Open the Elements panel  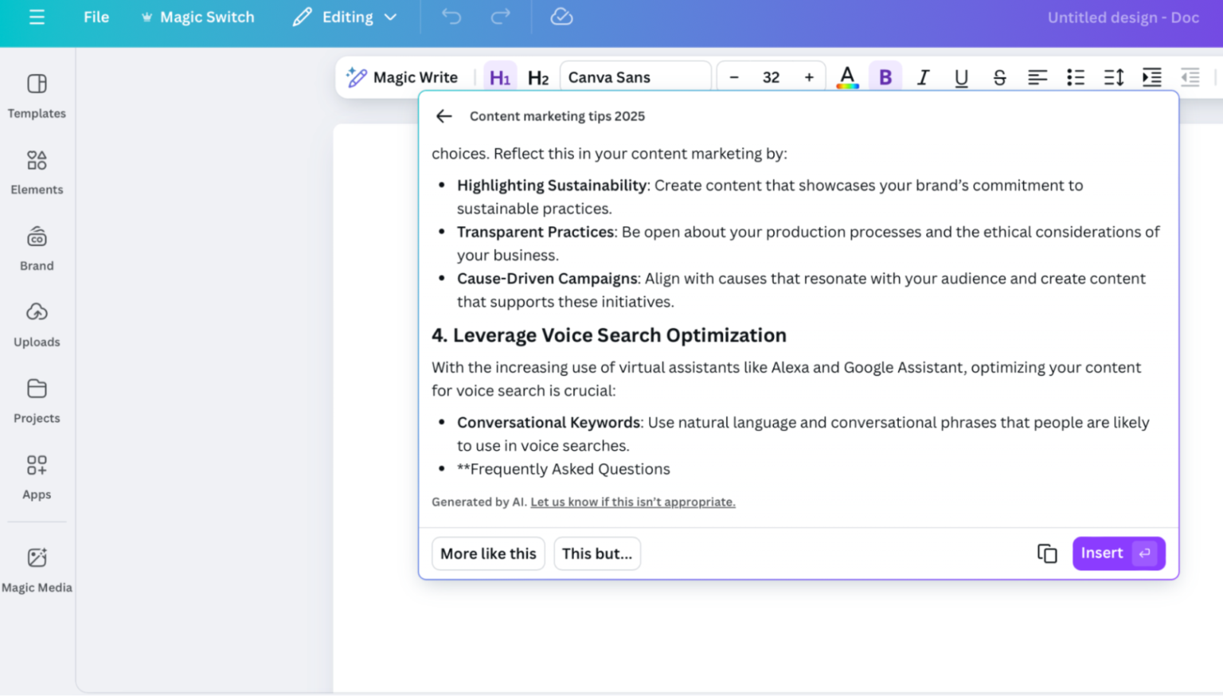click(x=37, y=171)
